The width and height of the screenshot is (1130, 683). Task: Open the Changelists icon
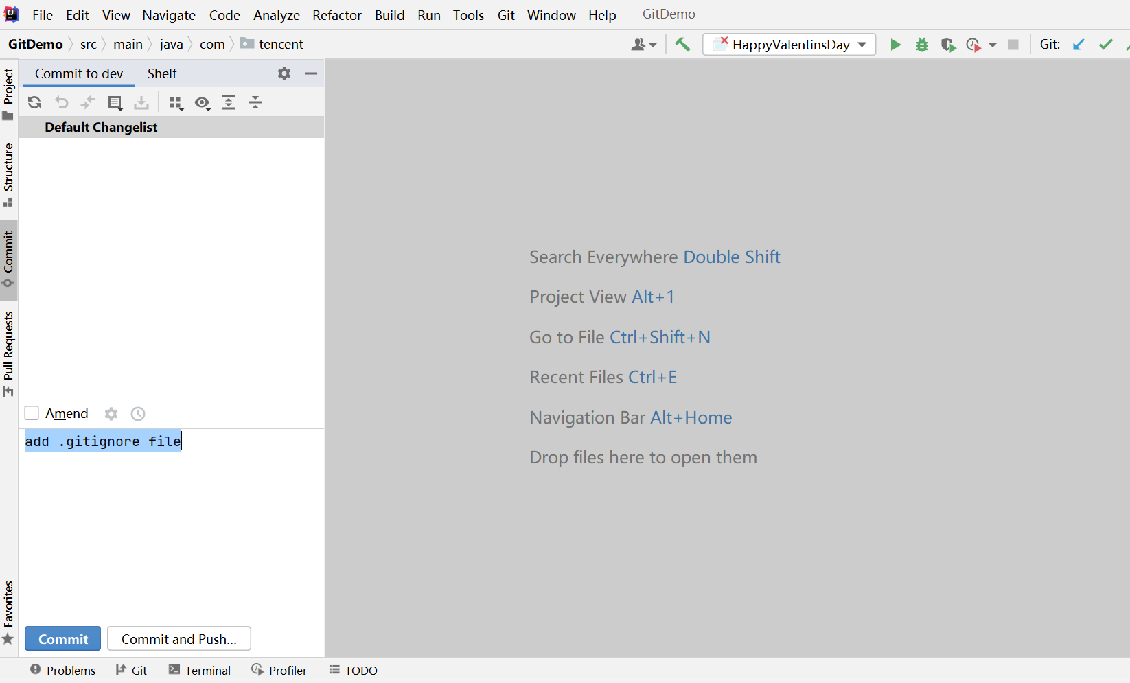pos(115,103)
